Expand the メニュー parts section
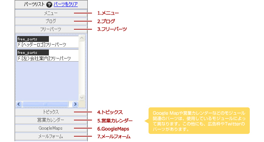Image resolution: width=264 pixels, height=142 pixels. (51, 13)
